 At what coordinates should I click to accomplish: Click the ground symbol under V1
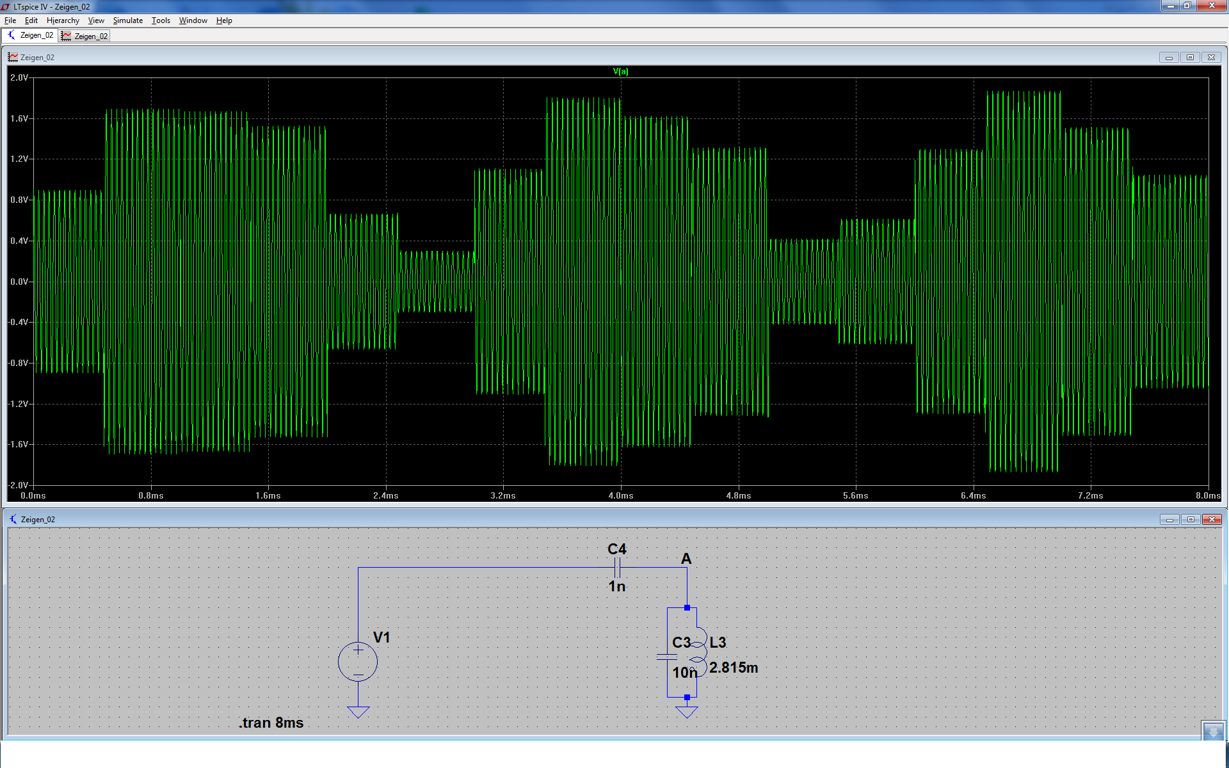(358, 712)
